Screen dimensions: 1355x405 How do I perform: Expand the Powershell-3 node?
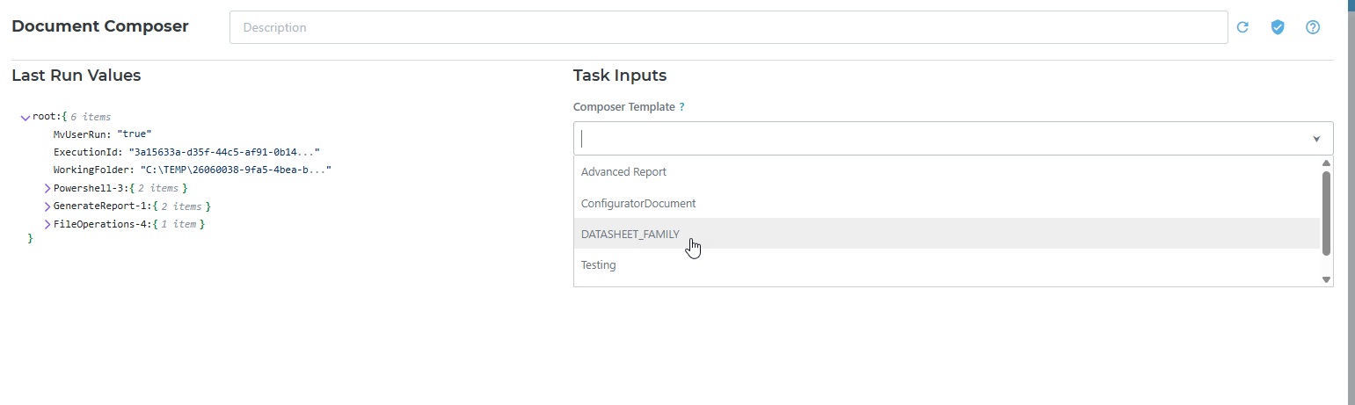pyautogui.click(x=47, y=189)
